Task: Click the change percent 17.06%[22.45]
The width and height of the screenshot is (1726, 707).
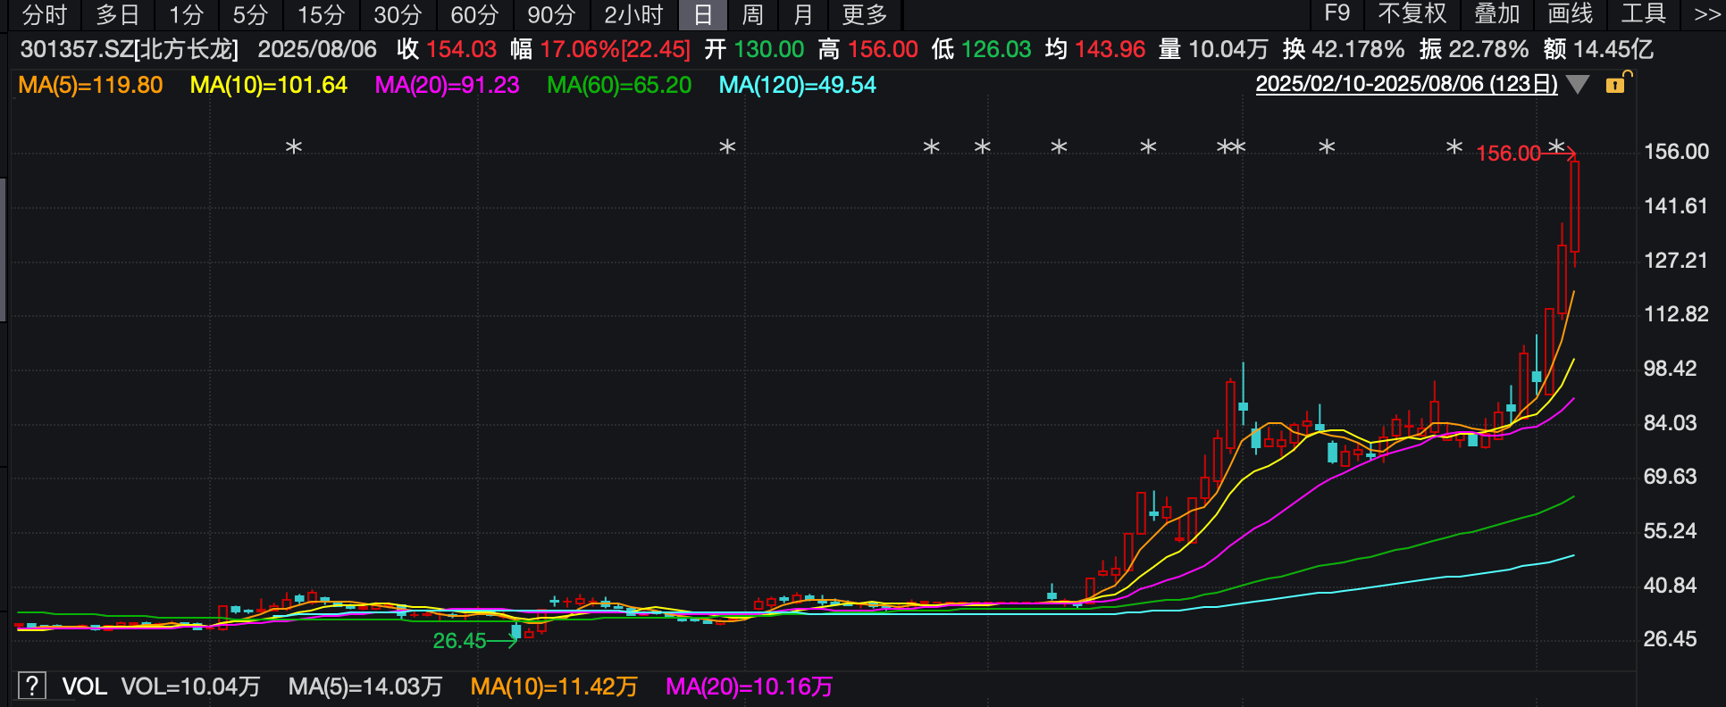Action: [616, 49]
